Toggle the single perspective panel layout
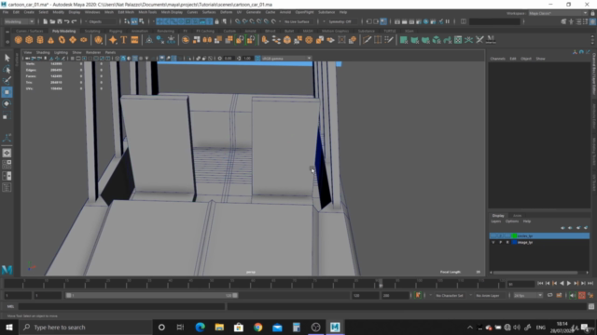This screenshot has height=335, width=597. point(7,153)
